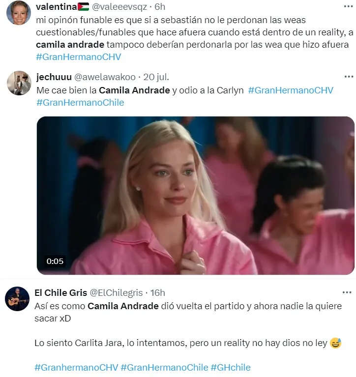Open the @ElChilegris handle

(116, 292)
